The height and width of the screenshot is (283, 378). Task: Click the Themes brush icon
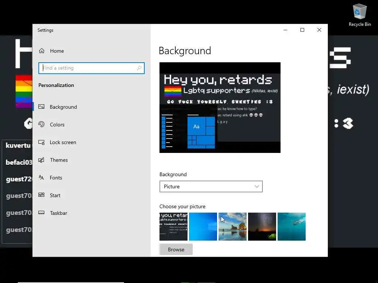(x=41, y=160)
